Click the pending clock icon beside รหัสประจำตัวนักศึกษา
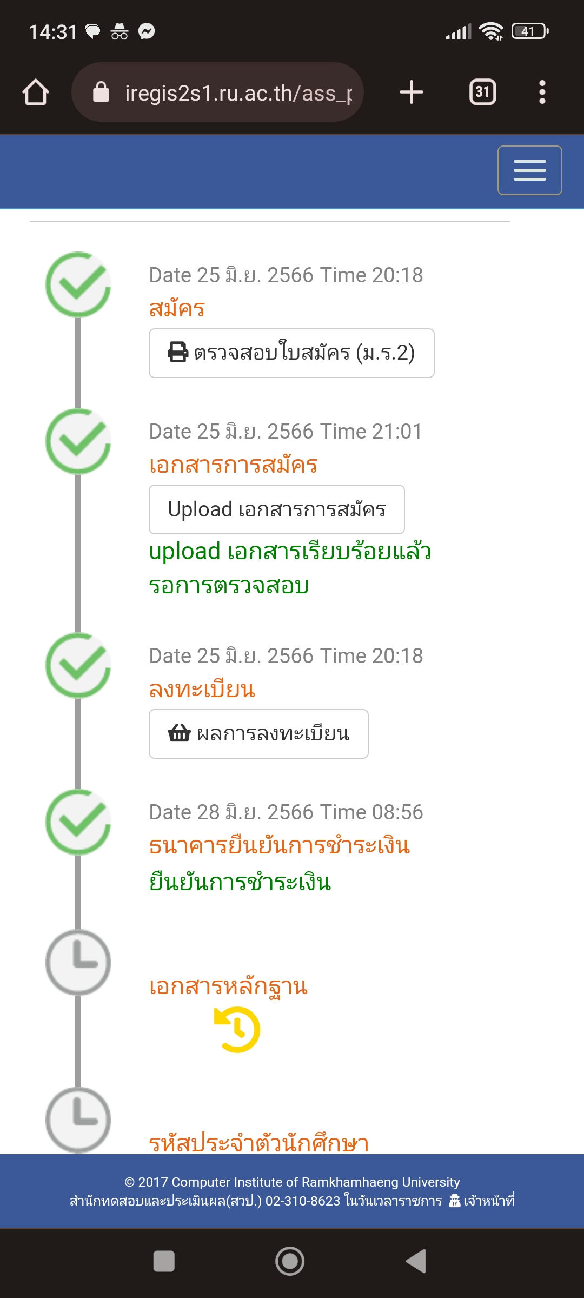This screenshot has height=1298, width=584. (x=78, y=1120)
